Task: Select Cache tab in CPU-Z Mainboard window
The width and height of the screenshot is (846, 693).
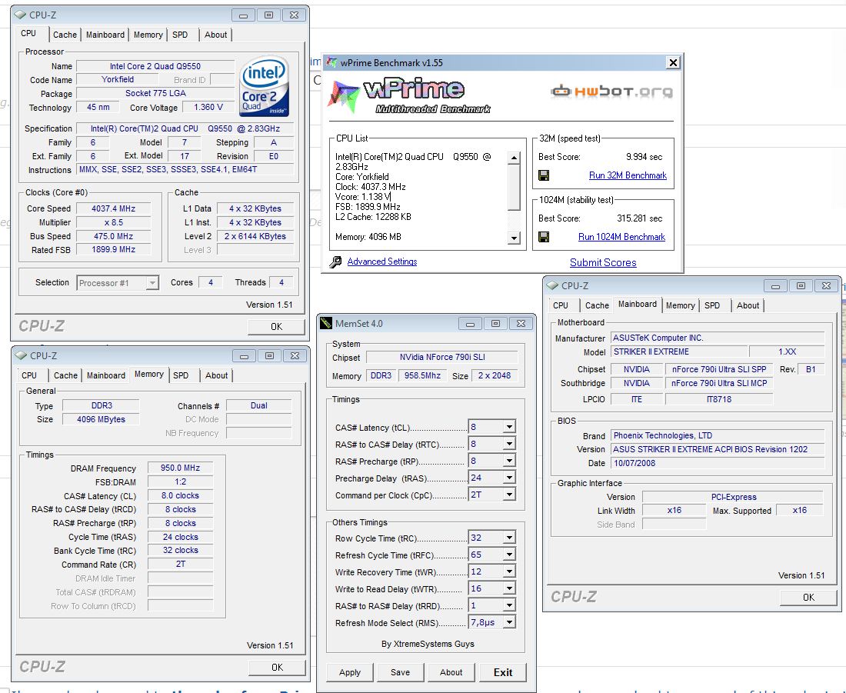Action: 597,305
